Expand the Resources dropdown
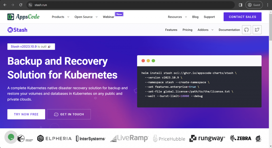Viewport: 272px width, 148px height. coord(177,17)
